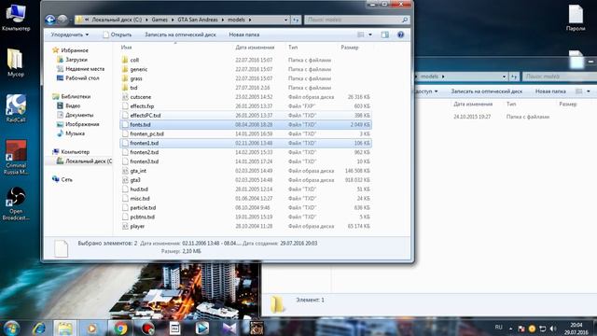This screenshot has width=597, height=336.
Task: Launch Criminal Russia desktop shortcut
Action: click(x=16, y=158)
